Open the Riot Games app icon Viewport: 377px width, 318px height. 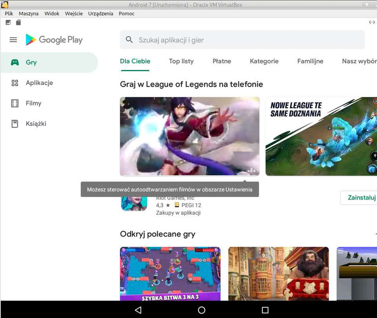coord(134,204)
